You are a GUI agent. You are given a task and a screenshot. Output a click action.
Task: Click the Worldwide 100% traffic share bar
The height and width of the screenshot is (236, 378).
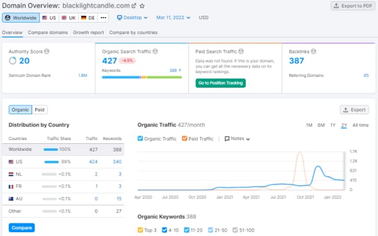point(51,150)
